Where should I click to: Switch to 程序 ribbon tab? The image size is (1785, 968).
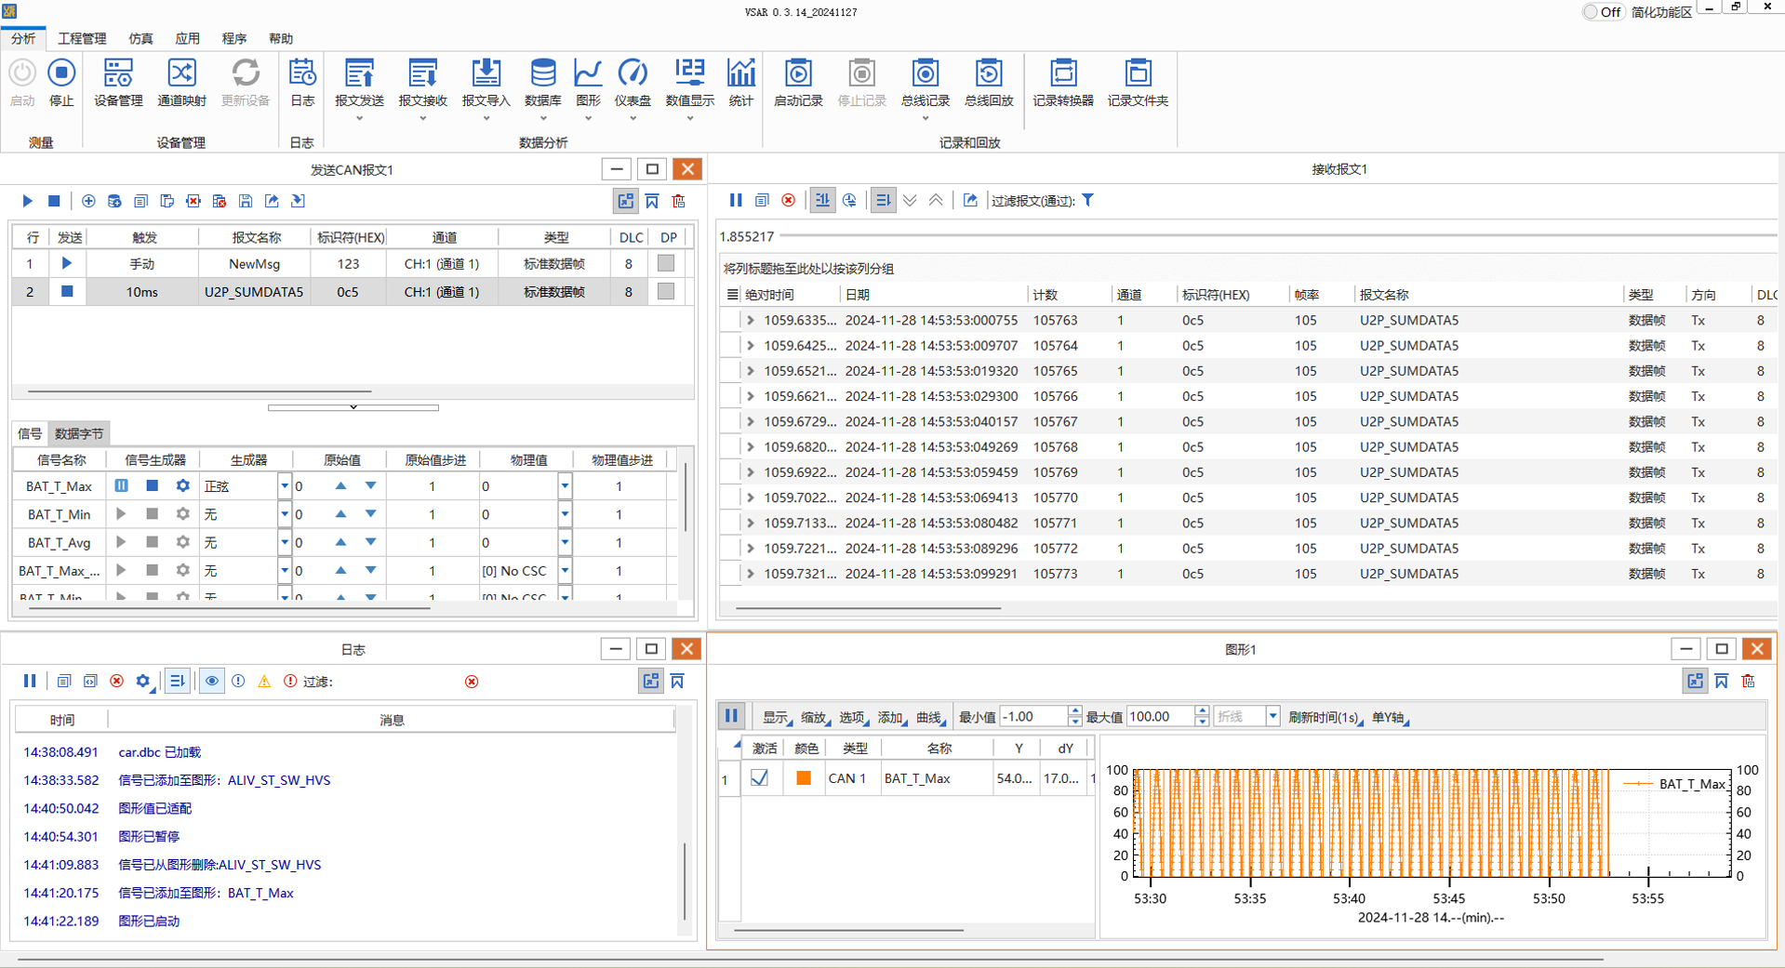click(x=234, y=38)
